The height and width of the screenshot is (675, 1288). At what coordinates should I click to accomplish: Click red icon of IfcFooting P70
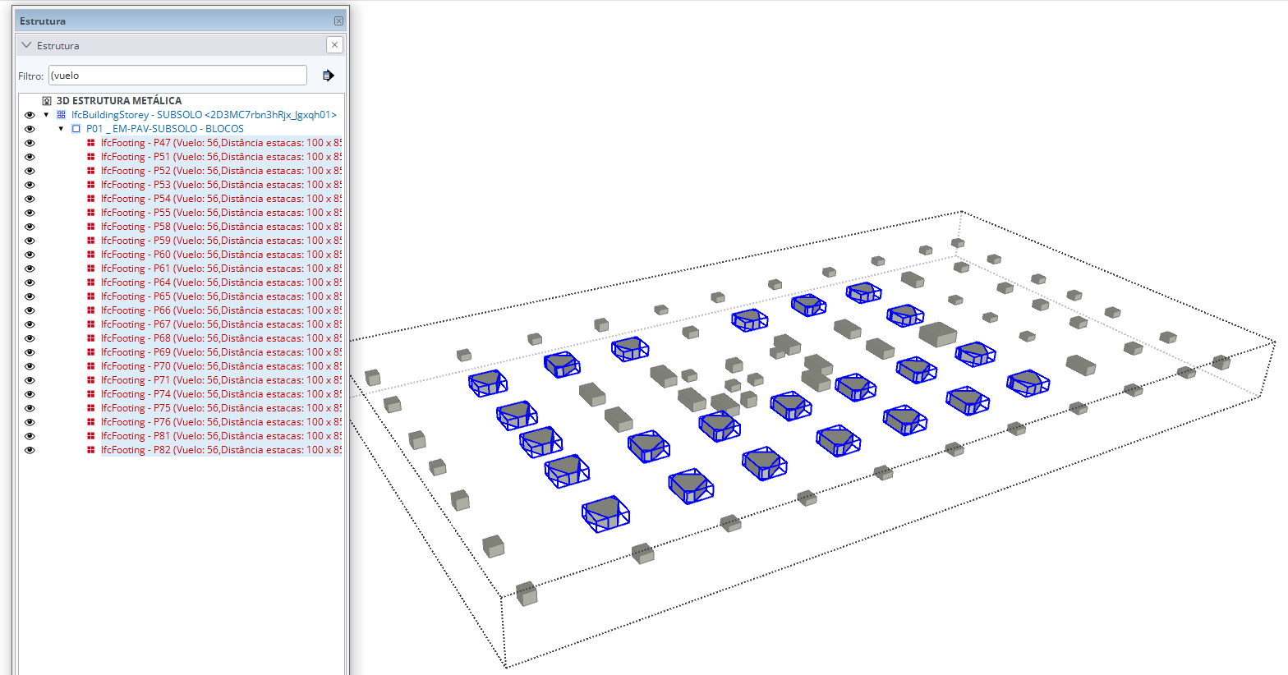click(x=91, y=366)
